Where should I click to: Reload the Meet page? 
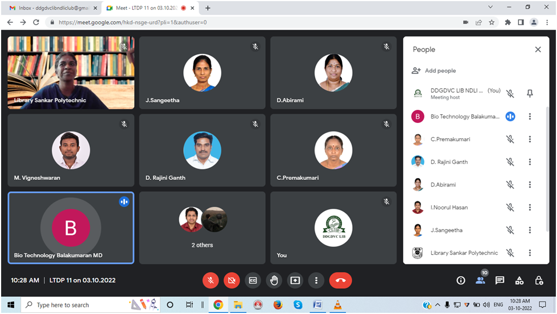point(36,22)
